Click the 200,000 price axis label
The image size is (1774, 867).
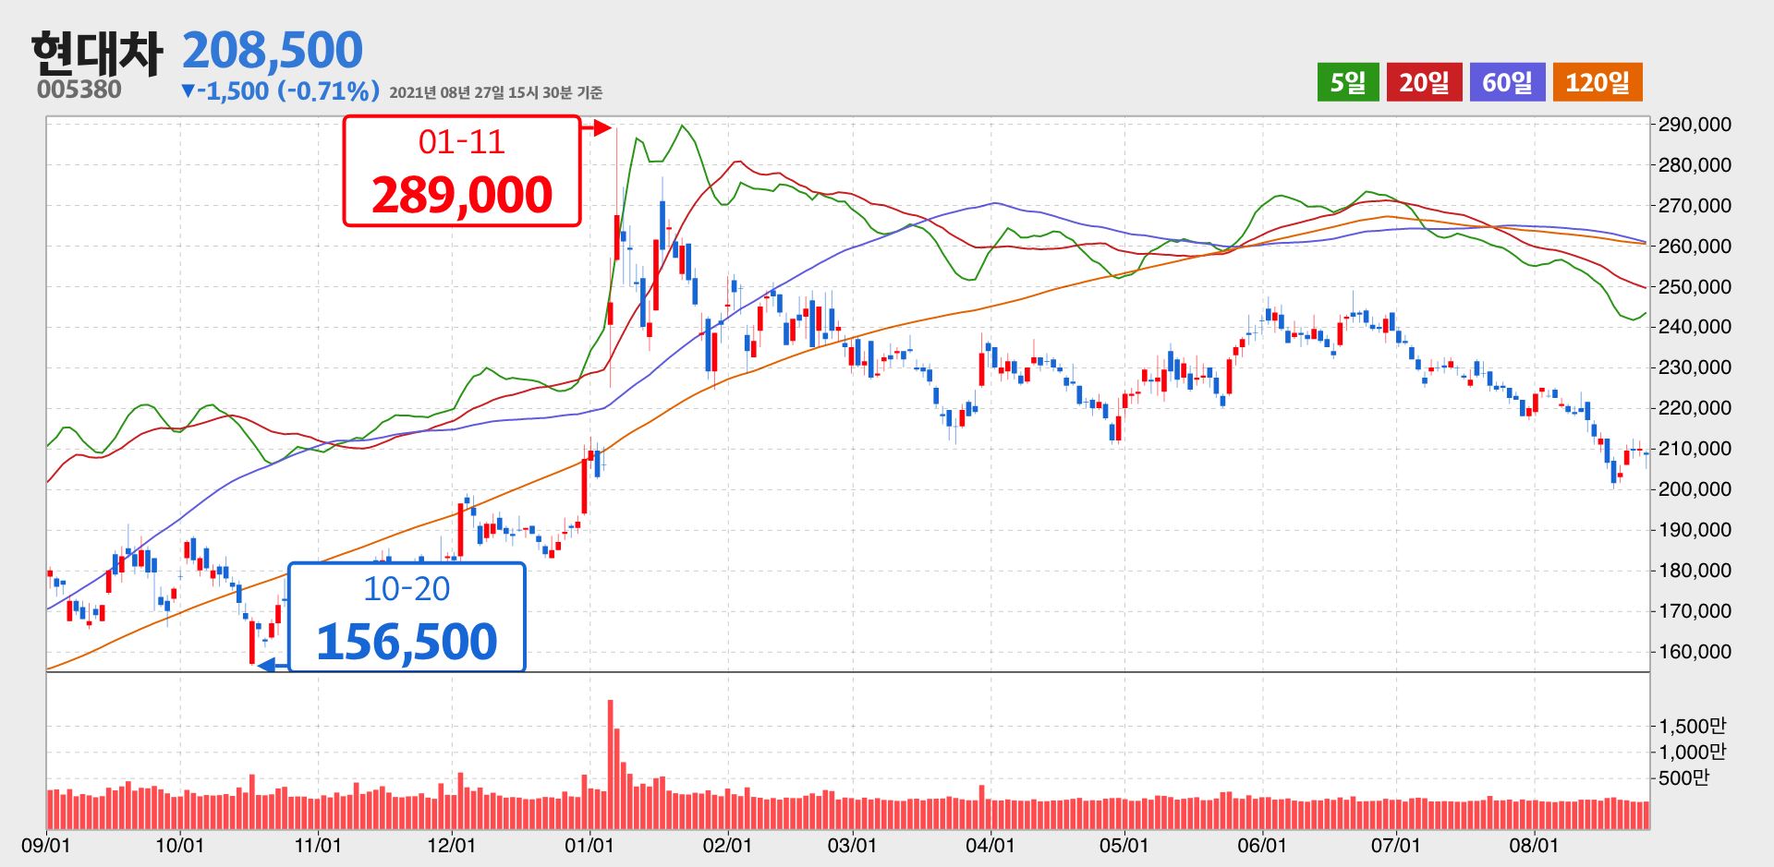point(1695,489)
